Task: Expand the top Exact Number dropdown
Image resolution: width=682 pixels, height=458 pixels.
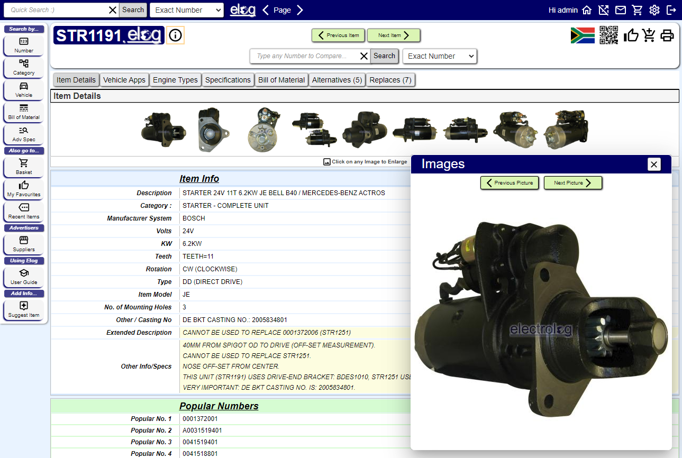Action: pyautogui.click(x=186, y=10)
